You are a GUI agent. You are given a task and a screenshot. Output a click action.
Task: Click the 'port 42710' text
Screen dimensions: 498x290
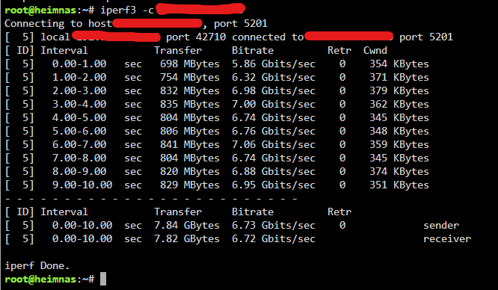[x=196, y=37]
